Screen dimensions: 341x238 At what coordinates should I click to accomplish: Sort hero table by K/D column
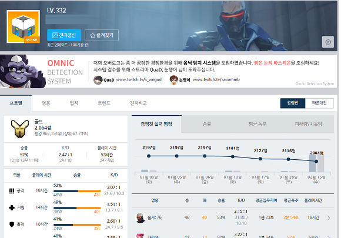241,200
